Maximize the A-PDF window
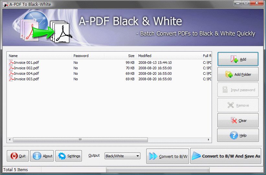The image size is (266, 175). tap(246, 3)
